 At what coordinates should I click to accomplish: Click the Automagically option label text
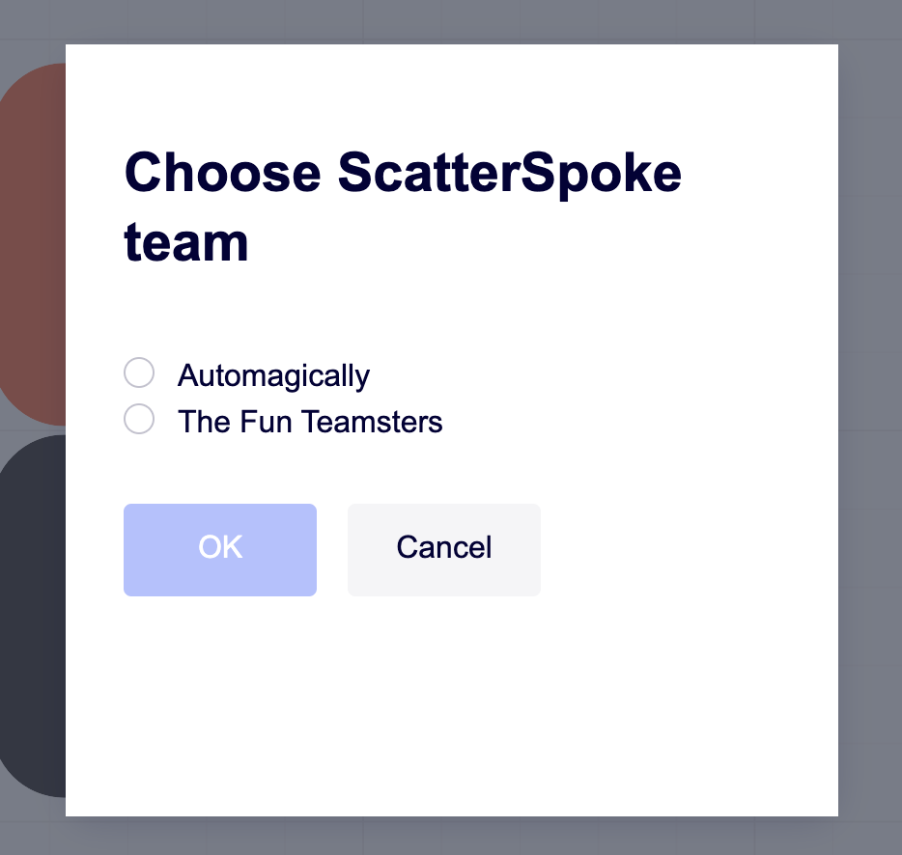[273, 375]
